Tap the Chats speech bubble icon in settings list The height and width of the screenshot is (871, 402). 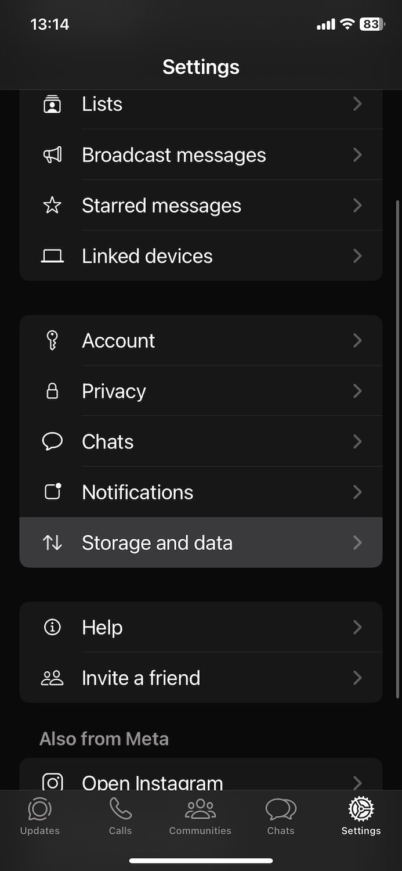coord(52,441)
